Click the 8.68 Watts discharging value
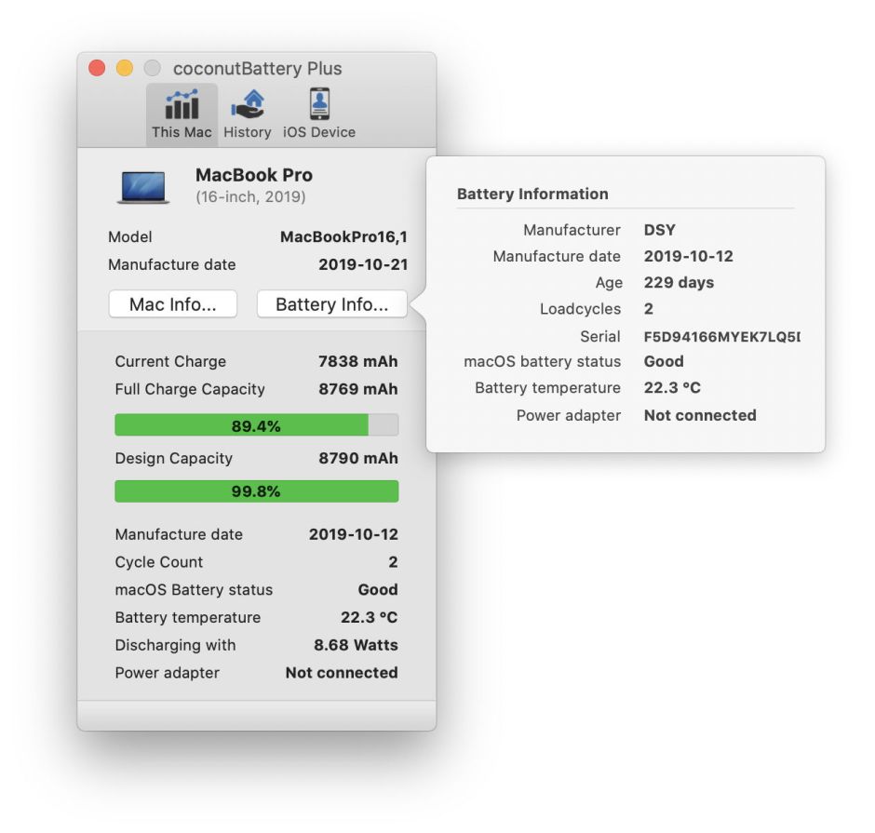Screen dimensions: 875x833 356,645
